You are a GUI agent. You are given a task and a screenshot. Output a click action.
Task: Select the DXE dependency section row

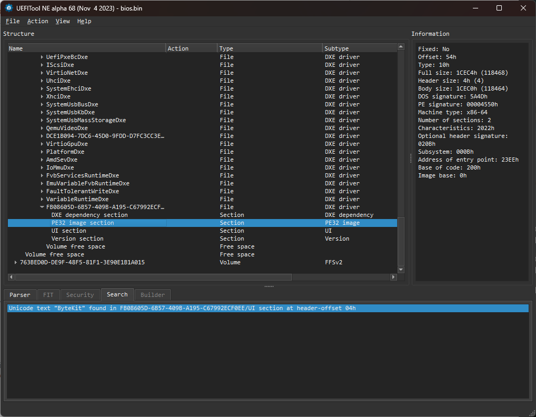tap(89, 215)
